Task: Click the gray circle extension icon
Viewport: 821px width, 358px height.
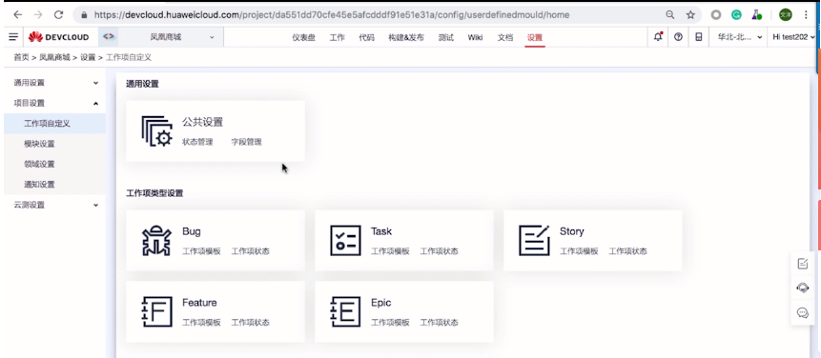Action: 716,15
